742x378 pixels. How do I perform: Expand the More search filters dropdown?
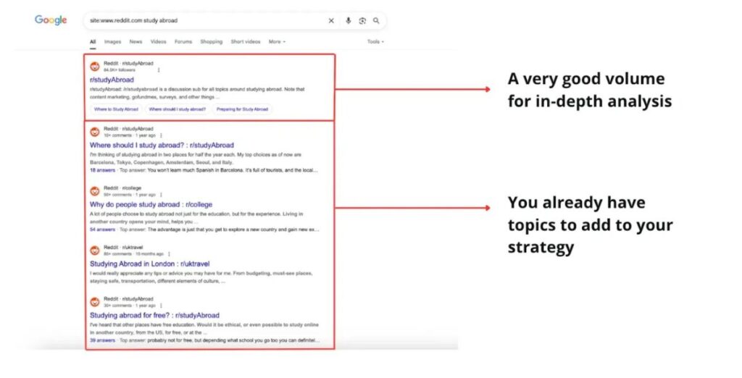coord(277,42)
